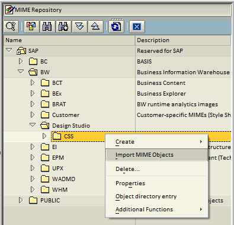The image size is (234, 225).
Task: Click 'Business Content' description text
Action: pyautogui.click(x=161, y=83)
